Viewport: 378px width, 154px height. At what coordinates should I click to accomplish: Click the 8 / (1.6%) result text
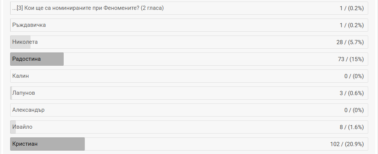pyautogui.click(x=351, y=127)
